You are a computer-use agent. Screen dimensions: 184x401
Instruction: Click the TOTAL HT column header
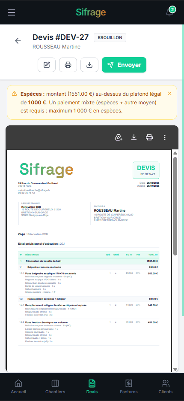153,255
